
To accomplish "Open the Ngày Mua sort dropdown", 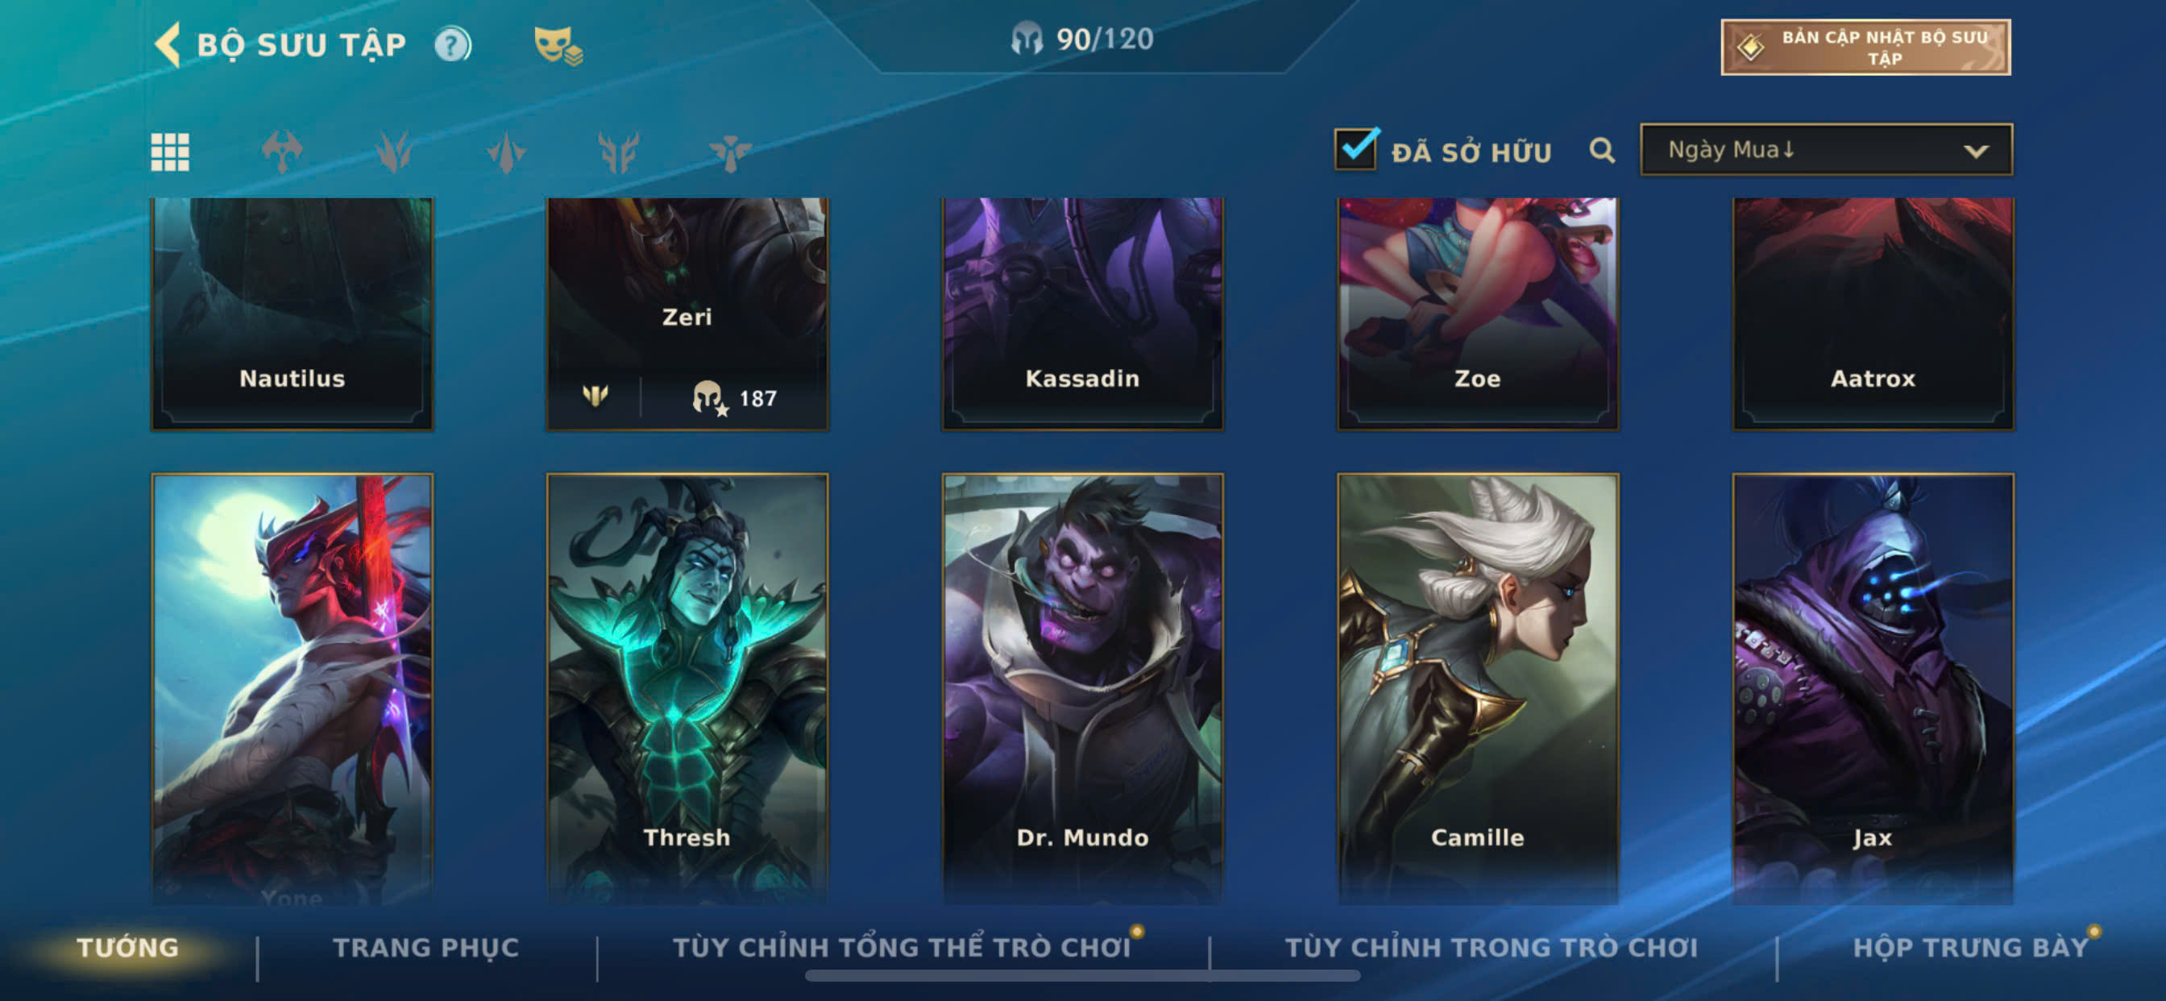I will [x=1825, y=150].
